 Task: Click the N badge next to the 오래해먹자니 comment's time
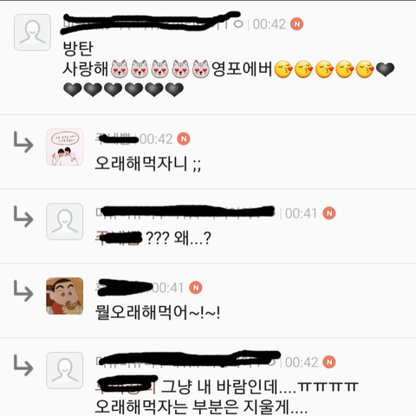click(184, 139)
